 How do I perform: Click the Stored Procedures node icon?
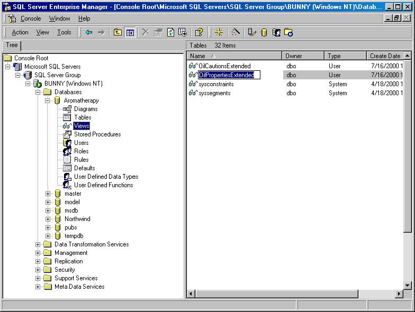click(x=67, y=134)
